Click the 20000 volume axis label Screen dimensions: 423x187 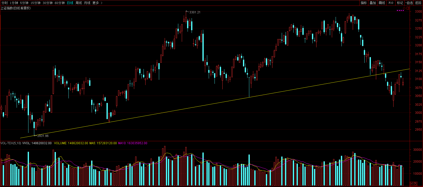[418, 162]
